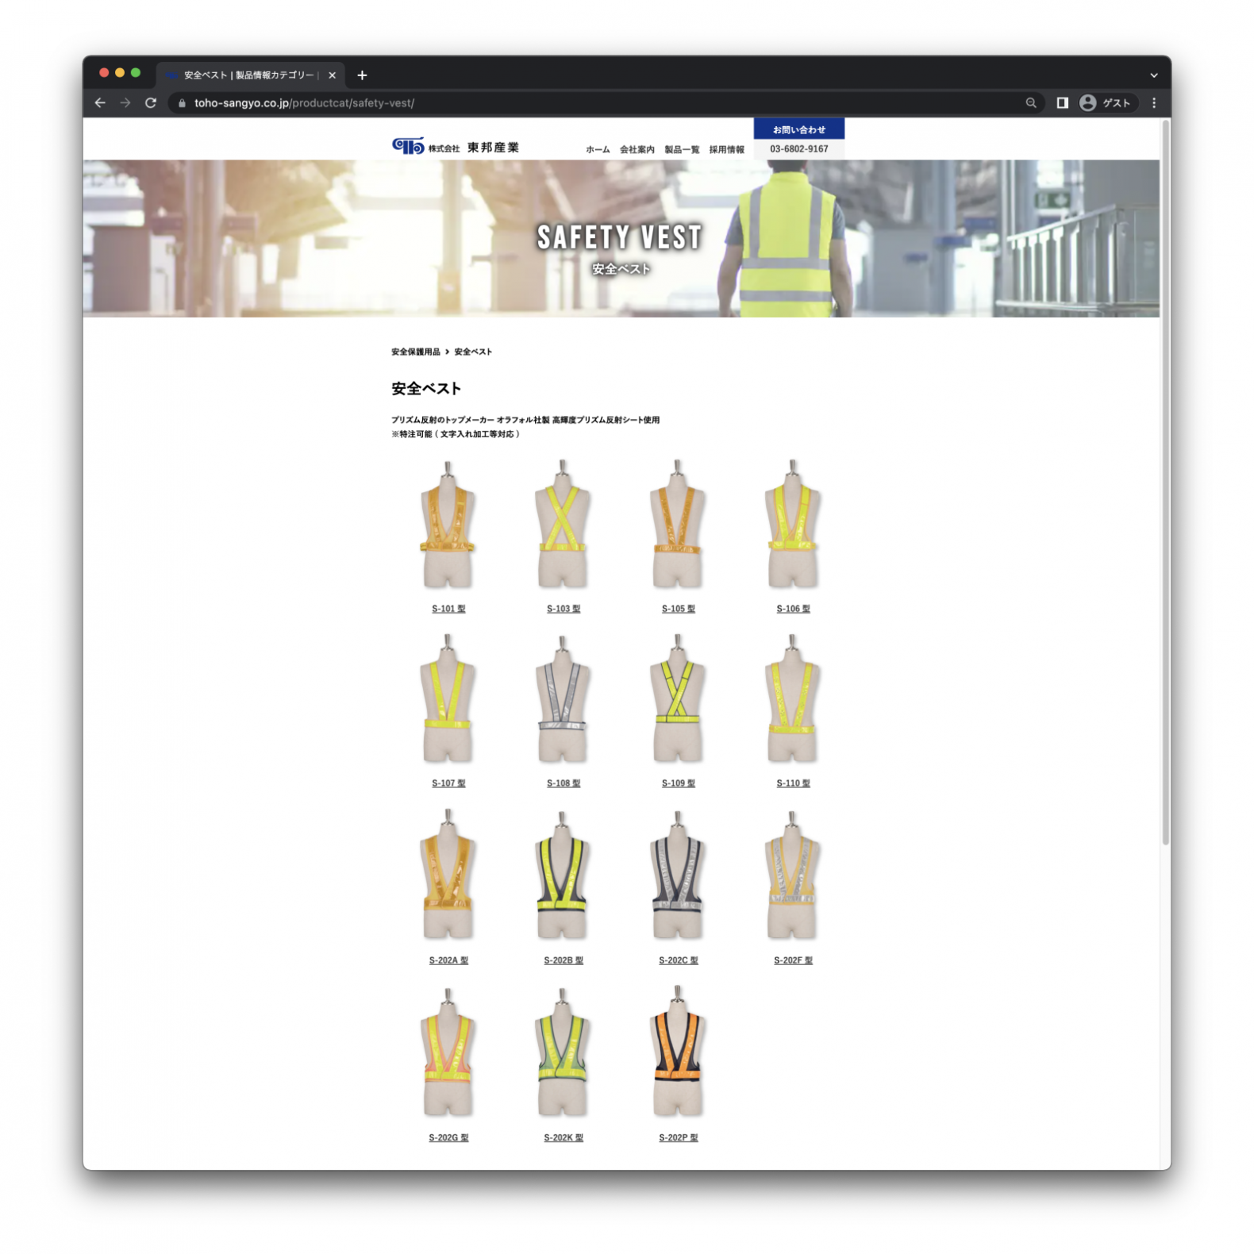Click the browser back arrow
The image size is (1254, 1254).
point(100,103)
